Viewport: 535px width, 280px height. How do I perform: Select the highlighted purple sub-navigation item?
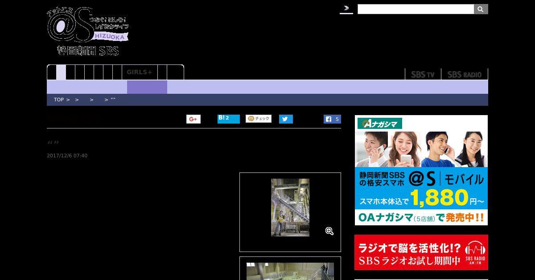point(147,87)
